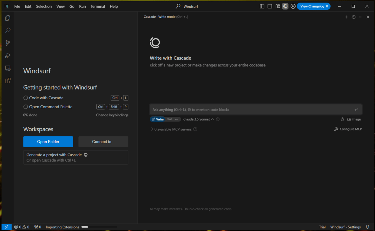Expand the 0 available MCP servers list
This screenshot has height=231, width=375.
pos(171,129)
